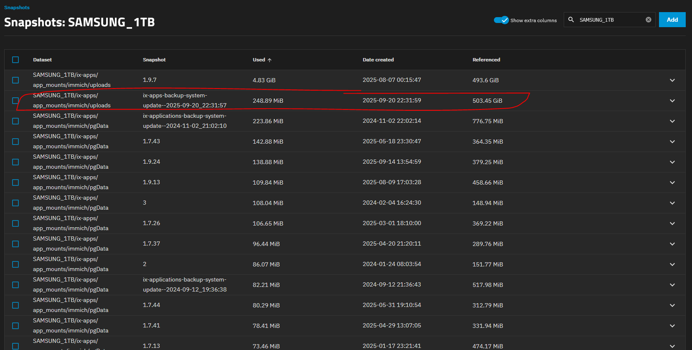692x350 pixels.
Task: Check the box for snapshot 1.9.13
Action: point(15,183)
